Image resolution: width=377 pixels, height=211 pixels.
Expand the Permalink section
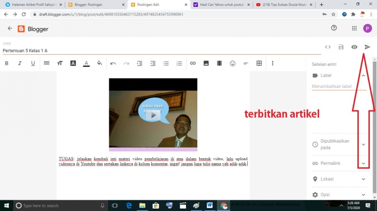coord(363,164)
